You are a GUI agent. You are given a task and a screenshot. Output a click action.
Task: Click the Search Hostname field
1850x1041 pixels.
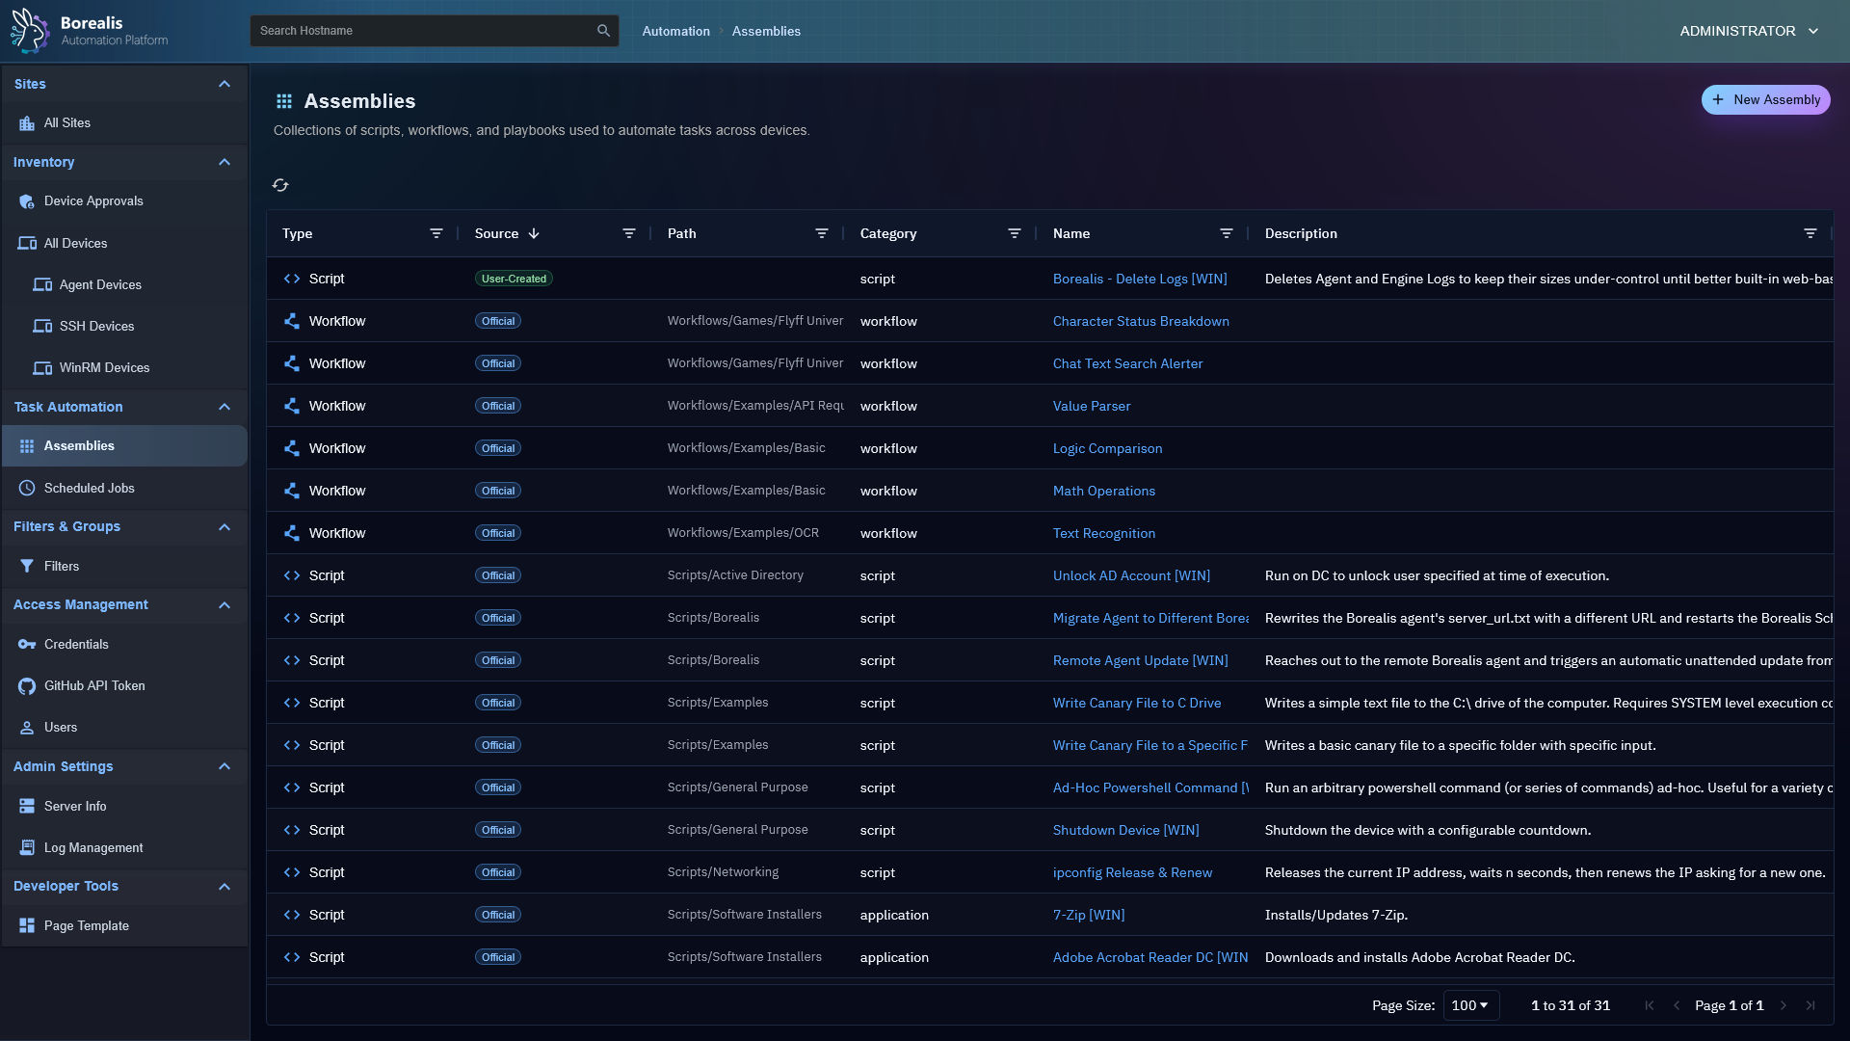[424, 31]
